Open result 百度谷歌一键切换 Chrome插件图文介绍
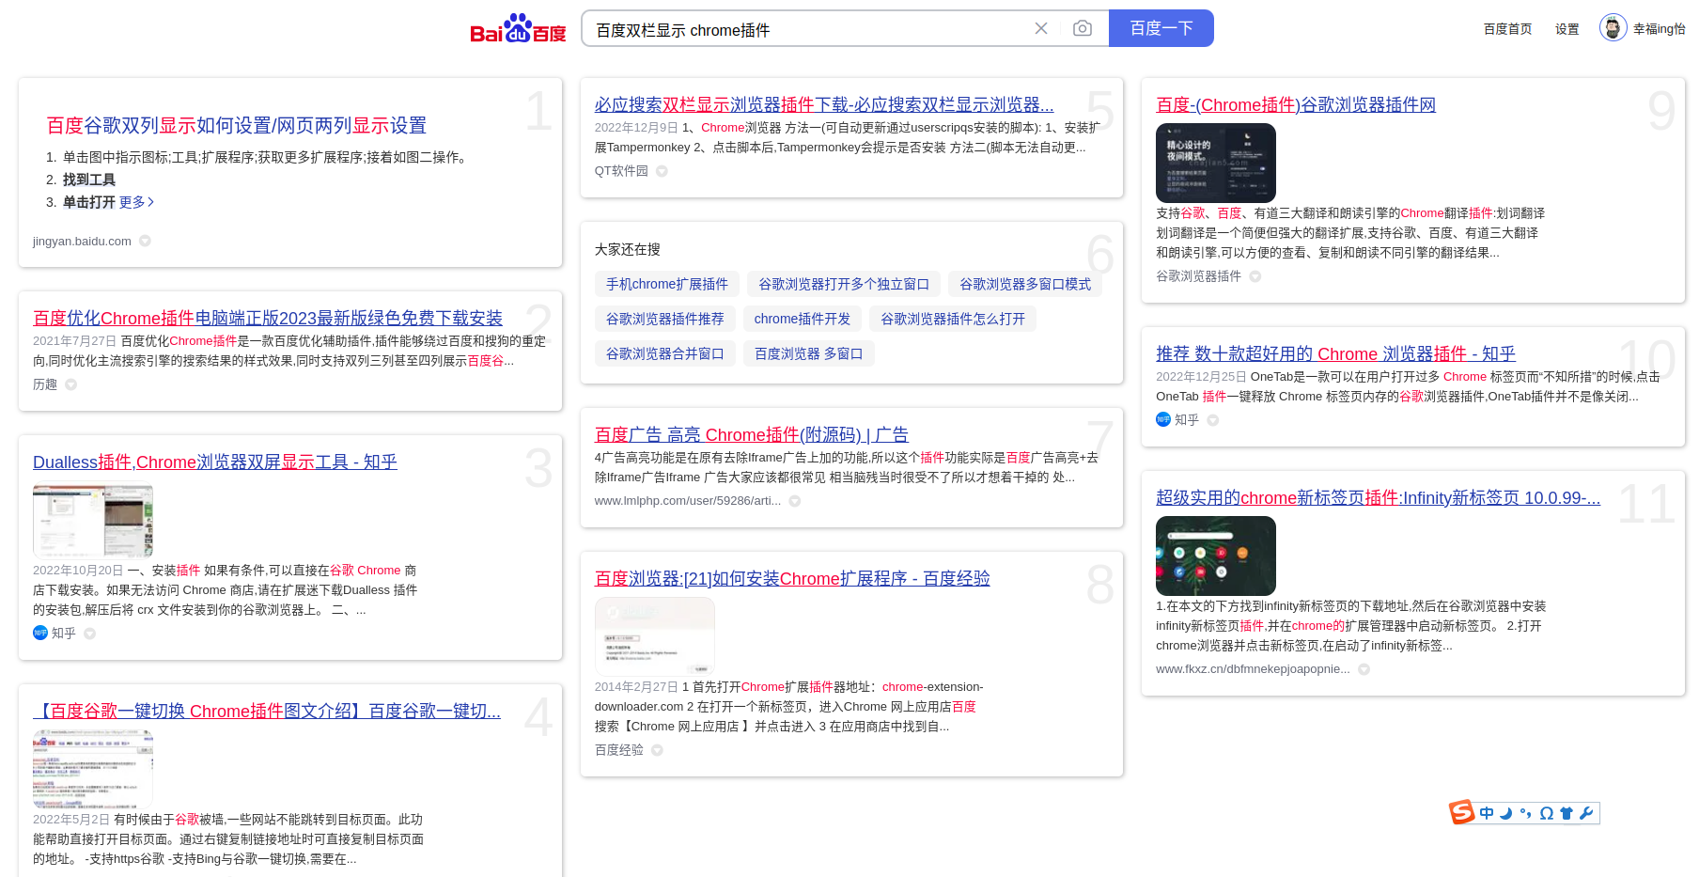This screenshot has height=877, width=1699. click(267, 711)
